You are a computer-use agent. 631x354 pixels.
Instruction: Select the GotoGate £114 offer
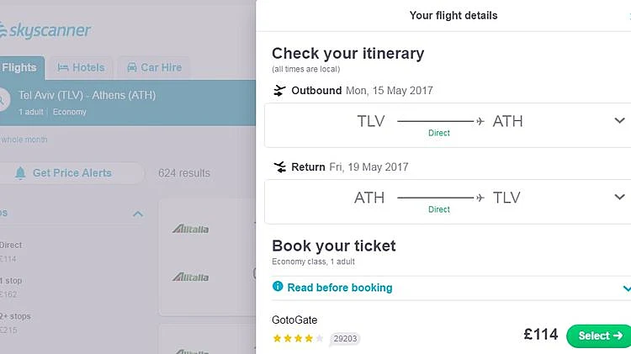pyautogui.click(x=599, y=336)
